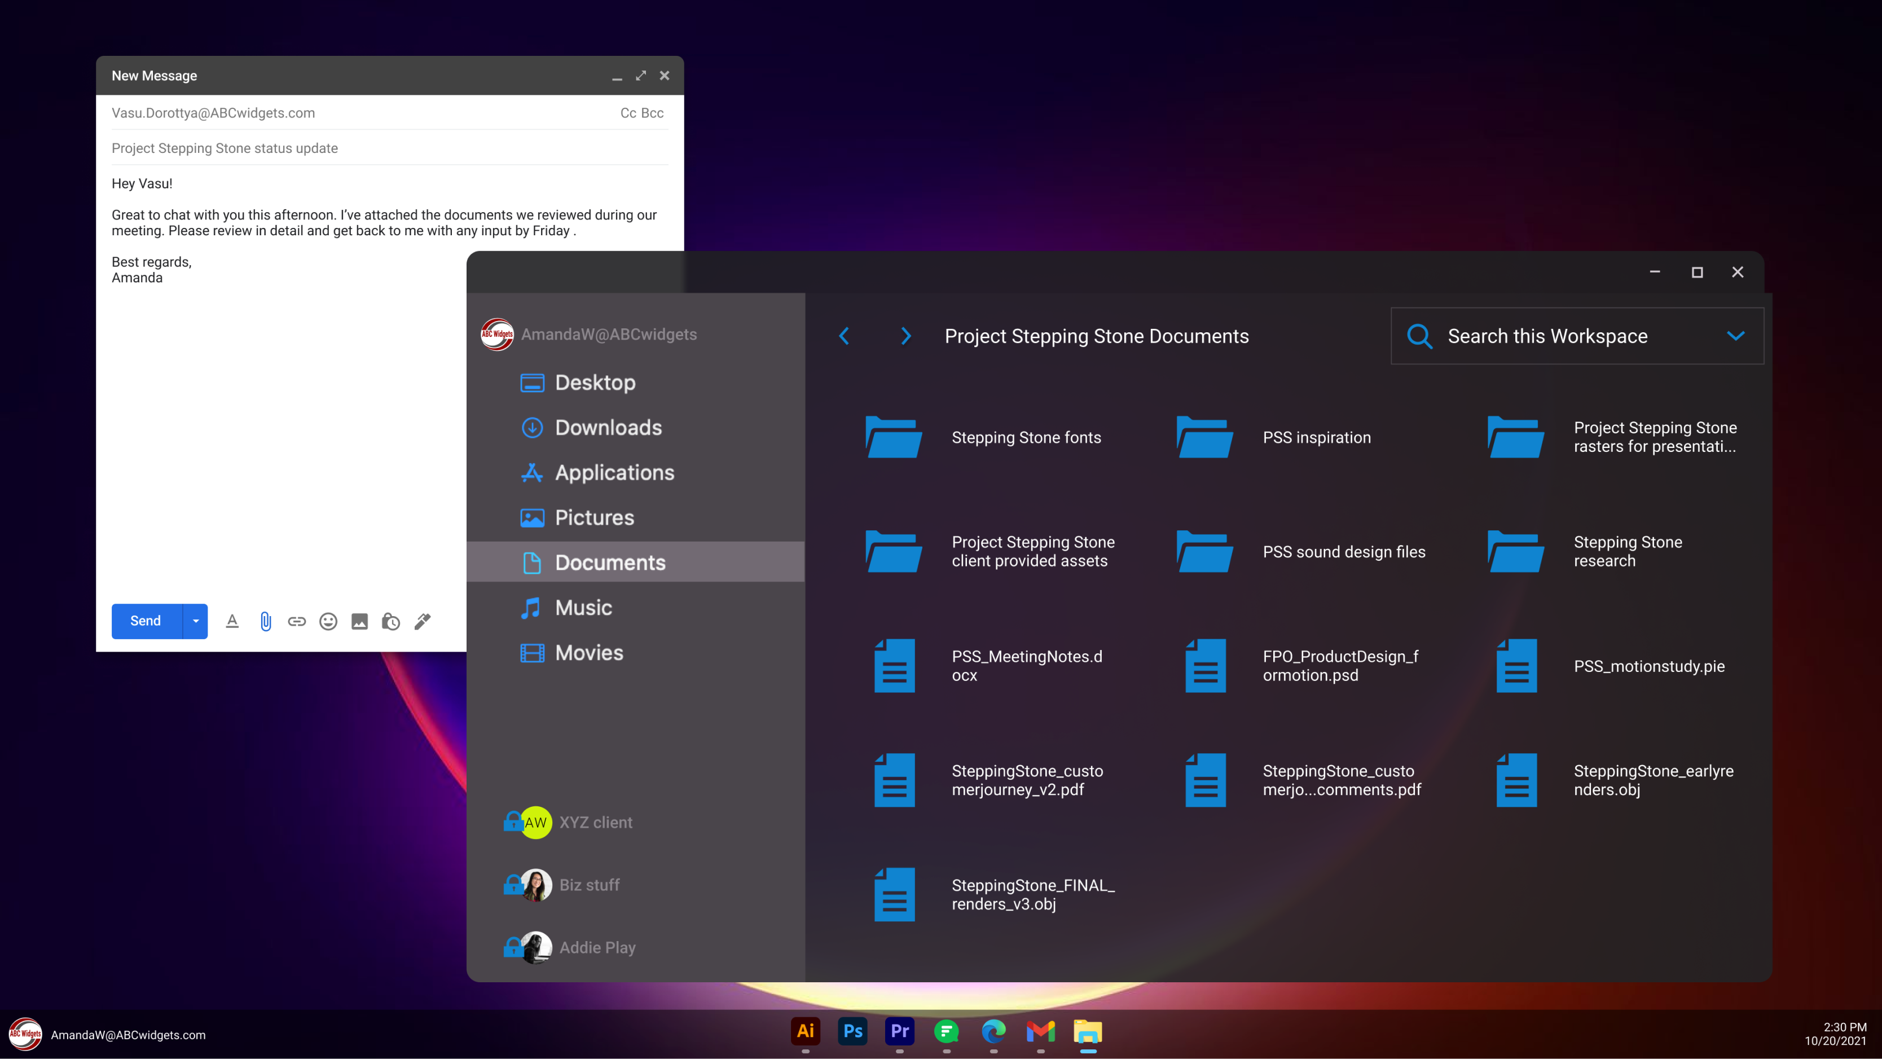Click the insert signature pen icon
The height and width of the screenshot is (1059, 1882).
[x=423, y=621]
